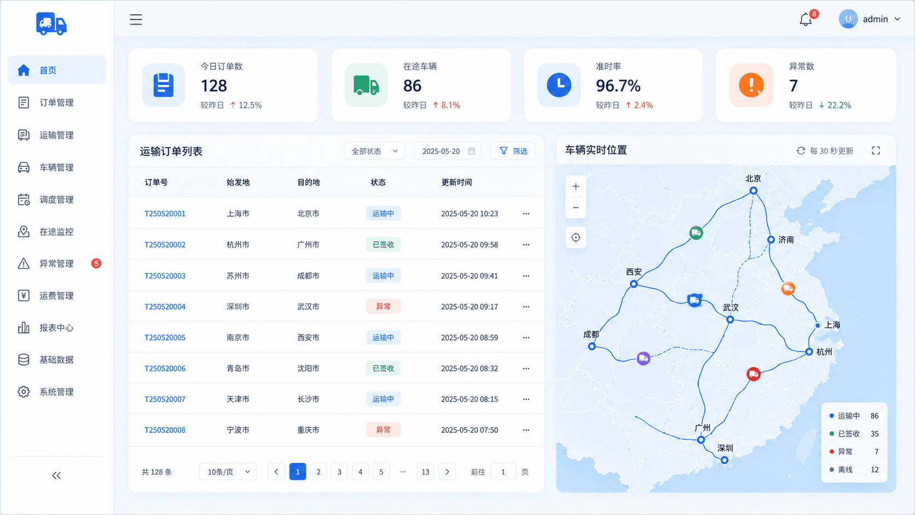Screen dimensions: 915x515
Task: Open 异常管理 in sidebar
Action: pyautogui.click(x=56, y=263)
